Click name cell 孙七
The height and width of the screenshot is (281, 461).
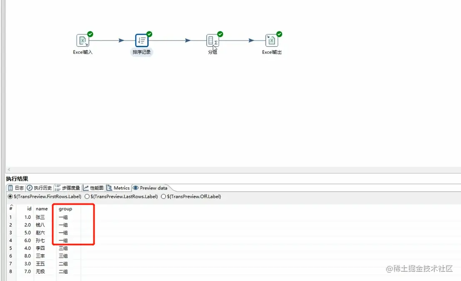[x=40, y=241]
